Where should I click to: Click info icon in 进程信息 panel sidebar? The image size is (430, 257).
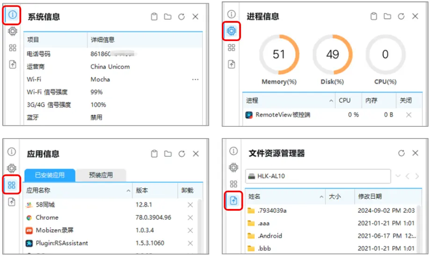click(232, 14)
